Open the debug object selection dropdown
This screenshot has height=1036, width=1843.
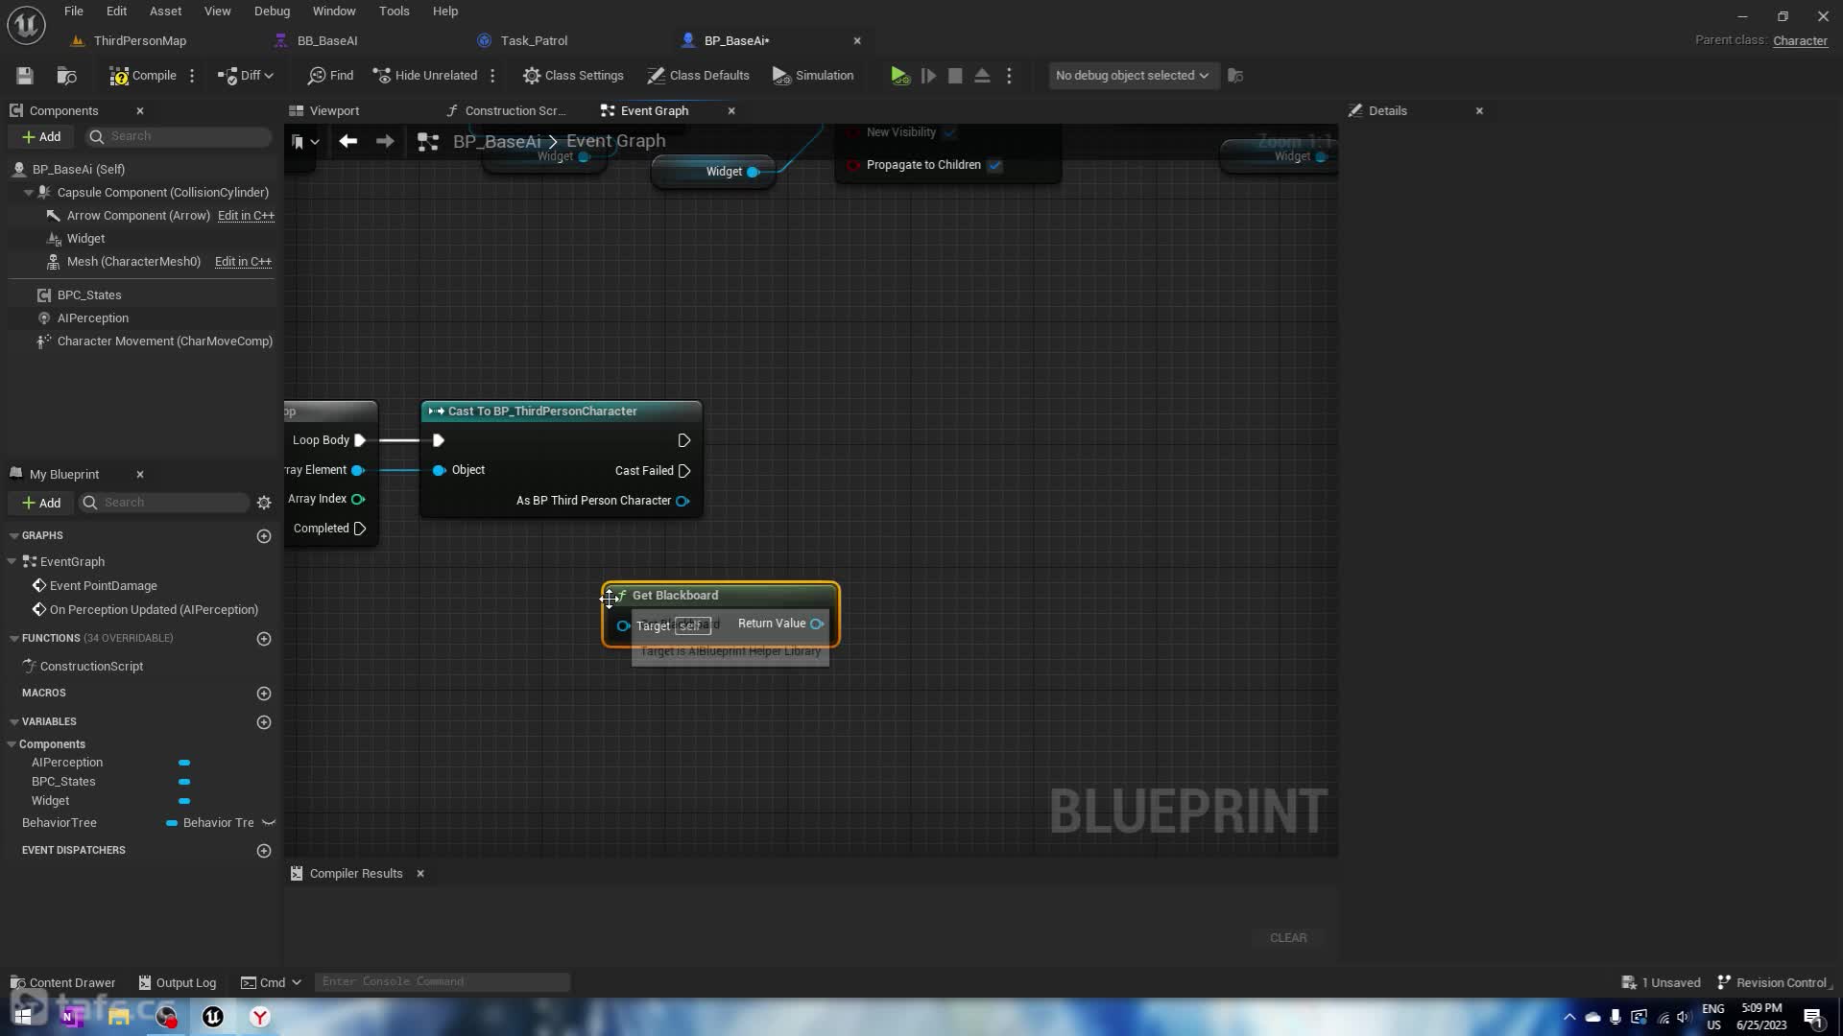pos(1132,76)
